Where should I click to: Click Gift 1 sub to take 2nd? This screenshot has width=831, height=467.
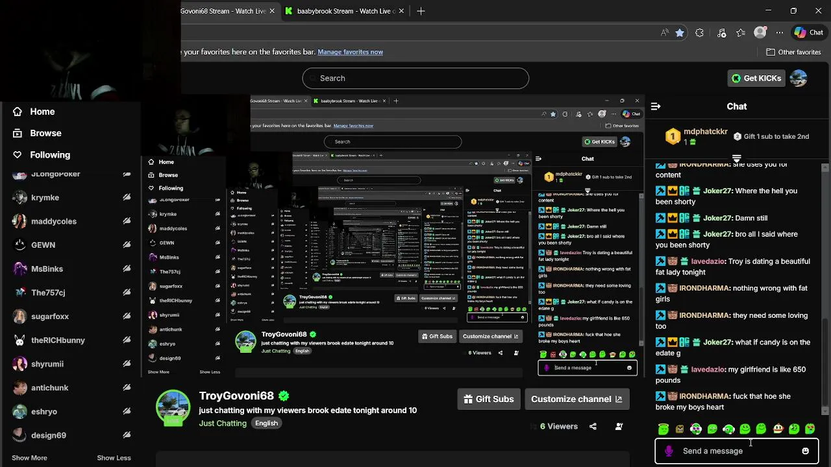[x=771, y=136]
